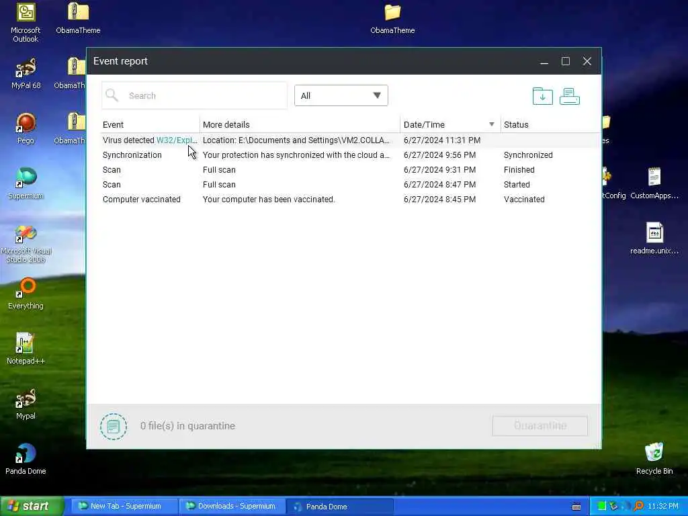Select the Microsoft Outlook desktop icon
The height and width of the screenshot is (516, 688).
(26, 23)
